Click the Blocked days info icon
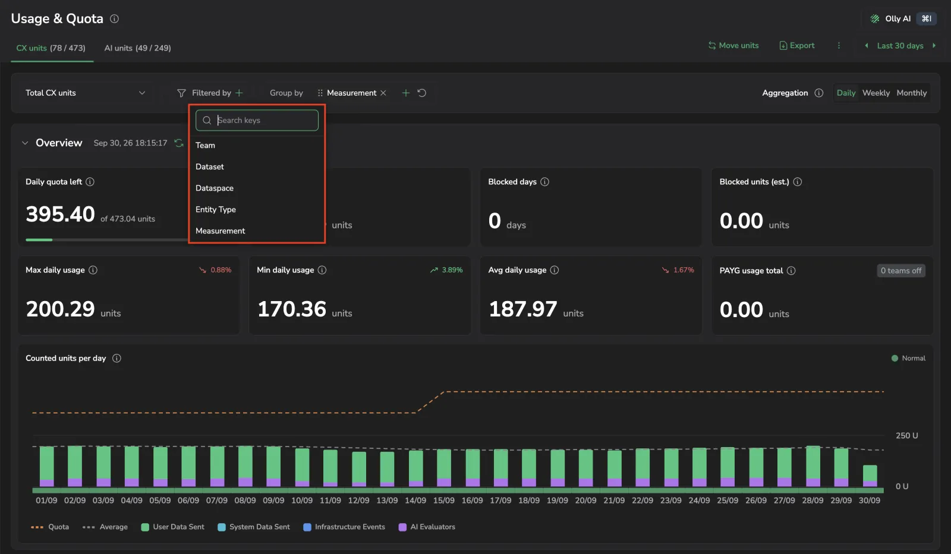The height and width of the screenshot is (554, 951). point(545,182)
